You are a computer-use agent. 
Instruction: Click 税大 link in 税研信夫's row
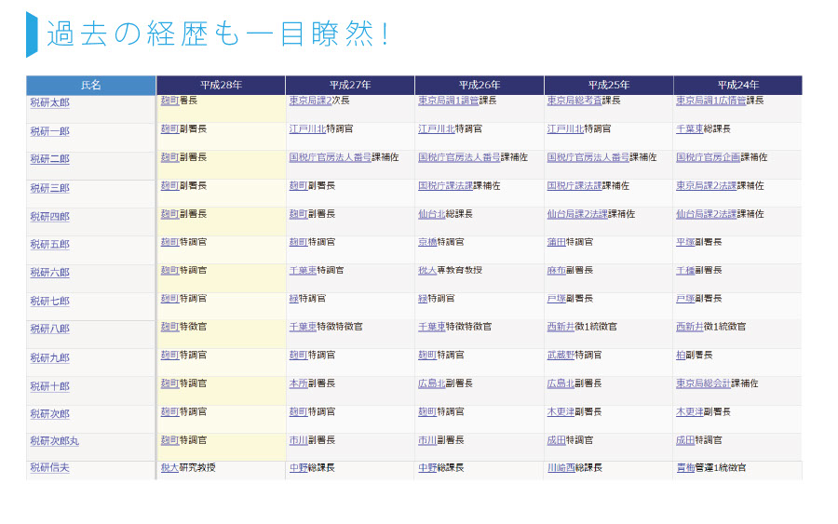coord(169,467)
